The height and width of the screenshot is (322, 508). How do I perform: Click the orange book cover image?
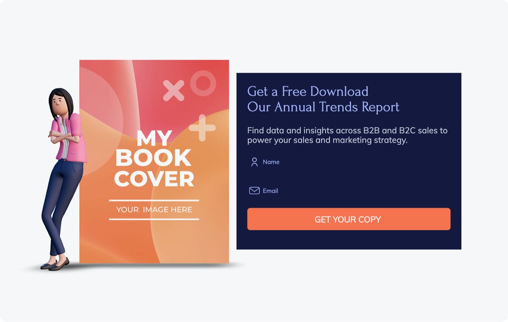point(154,162)
